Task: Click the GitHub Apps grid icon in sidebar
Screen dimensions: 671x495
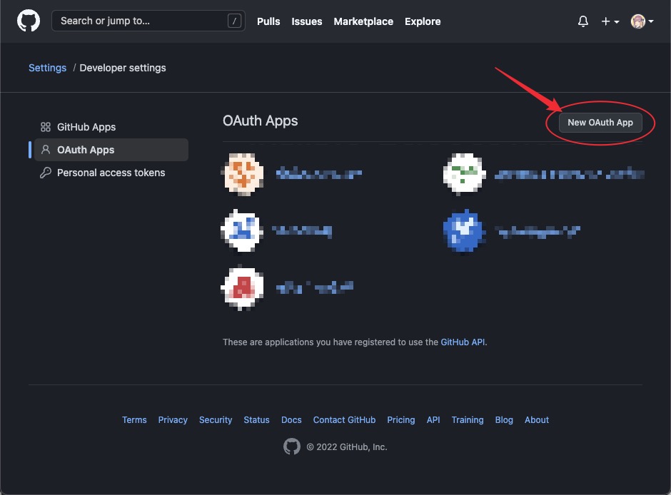Action: pyautogui.click(x=46, y=126)
